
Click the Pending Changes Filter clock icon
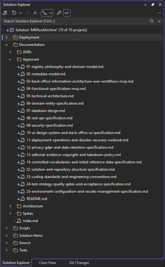click(x=14, y=13)
